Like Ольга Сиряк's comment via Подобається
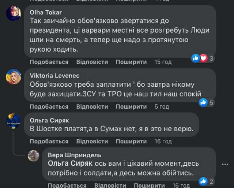Viewport: 234px width, 188px height. pyautogui.click(x=49, y=142)
